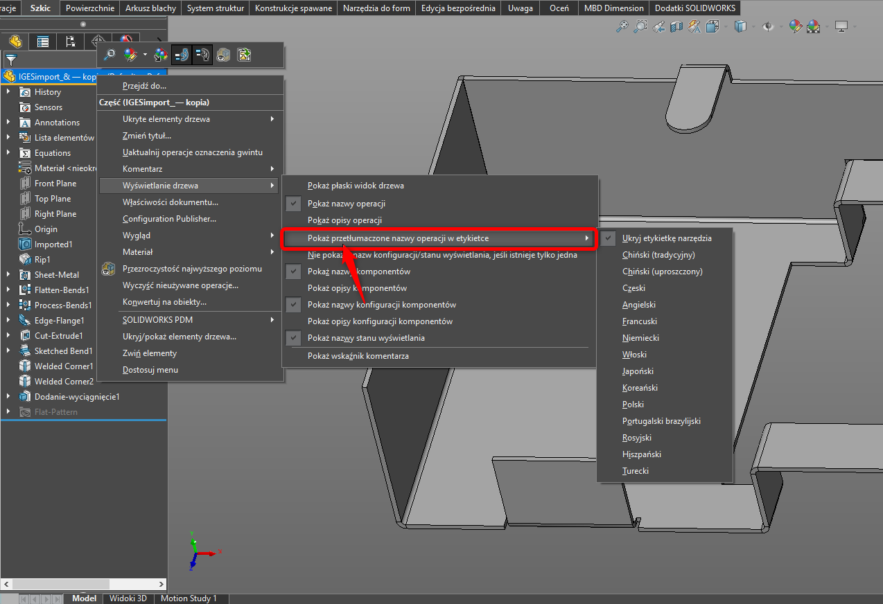The height and width of the screenshot is (604, 883).
Task: Click the tree panel's left scroll arrow
Action: 6,585
